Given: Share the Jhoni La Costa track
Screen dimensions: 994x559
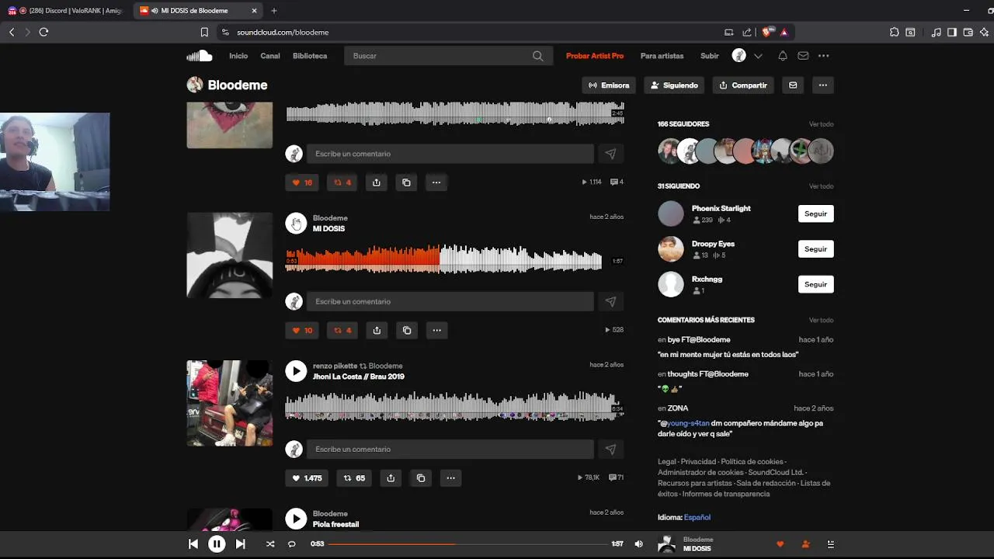Looking at the screenshot, I should click(391, 478).
